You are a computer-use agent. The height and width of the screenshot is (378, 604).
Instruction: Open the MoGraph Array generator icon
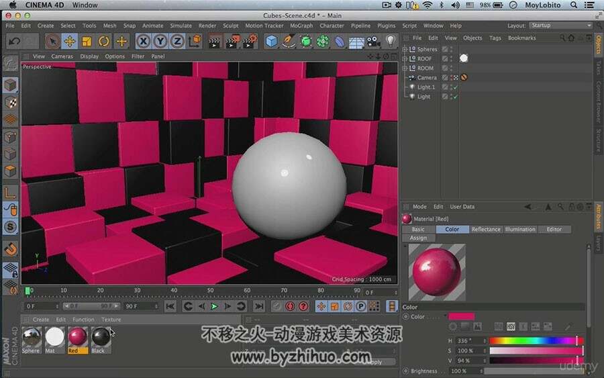pyautogui.click(x=323, y=41)
